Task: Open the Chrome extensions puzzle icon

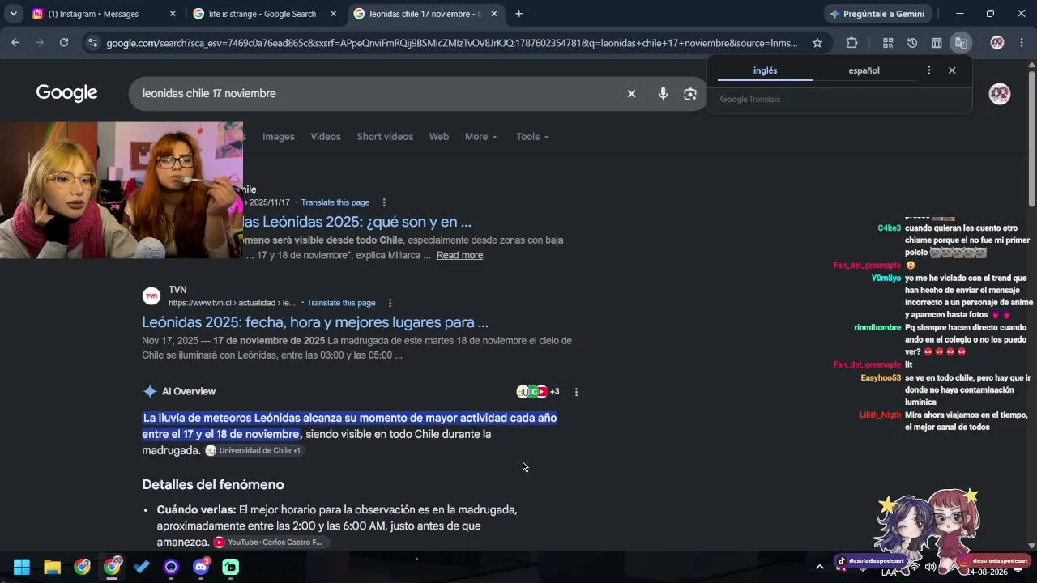Action: point(851,43)
